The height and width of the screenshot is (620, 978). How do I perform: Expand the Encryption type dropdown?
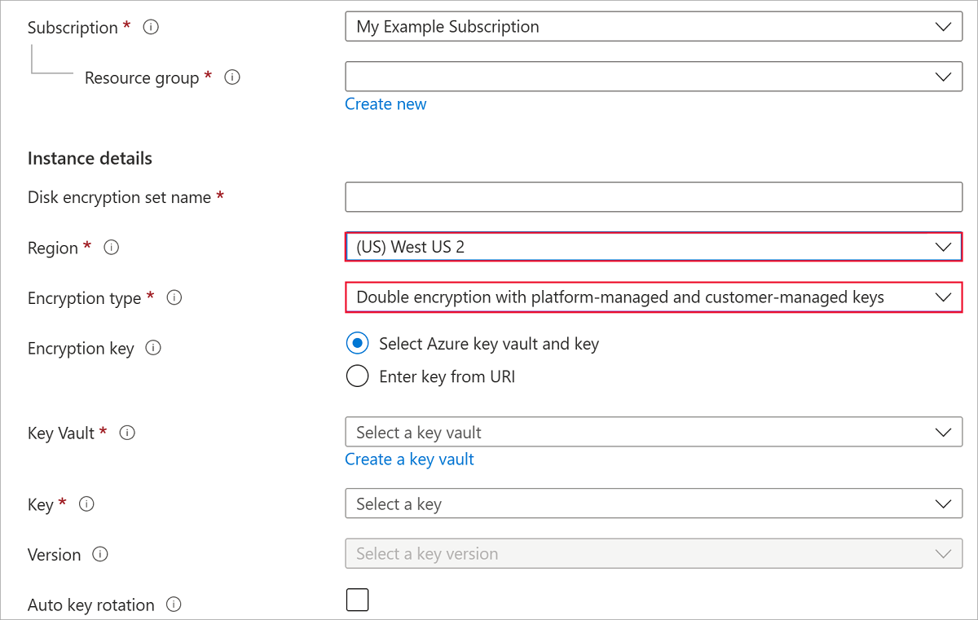click(x=653, y=297)
